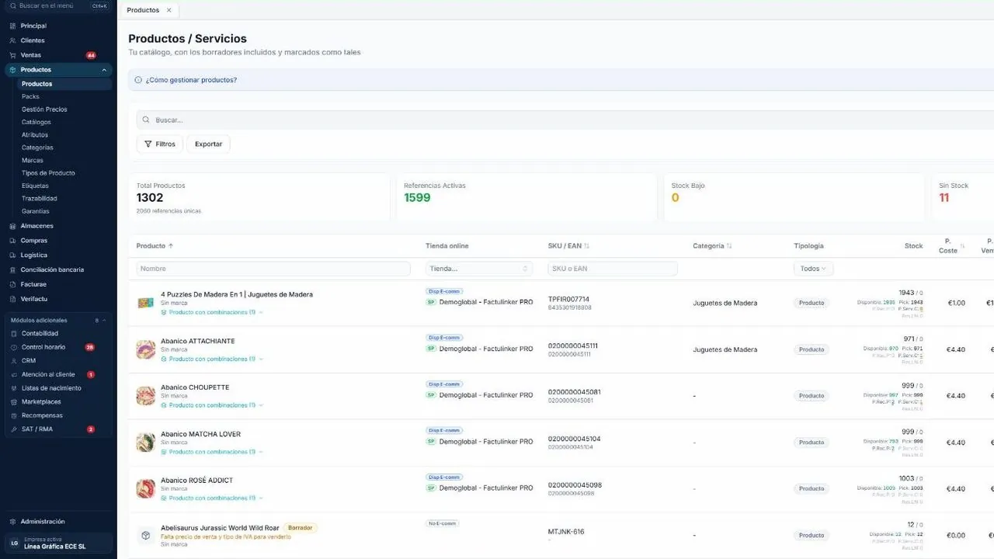994x559 pixels.
Task: Open the Abanico MATCHA LOVER thumbnail
Action: 146,443
